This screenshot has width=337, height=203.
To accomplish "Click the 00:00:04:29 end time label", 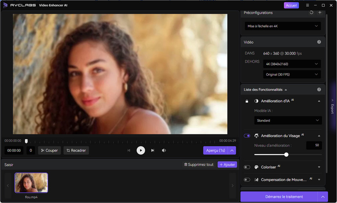I will 227,141.
